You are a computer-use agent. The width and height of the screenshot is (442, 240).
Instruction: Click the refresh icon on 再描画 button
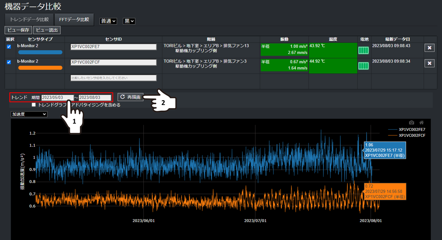click(x=123, y=97)
